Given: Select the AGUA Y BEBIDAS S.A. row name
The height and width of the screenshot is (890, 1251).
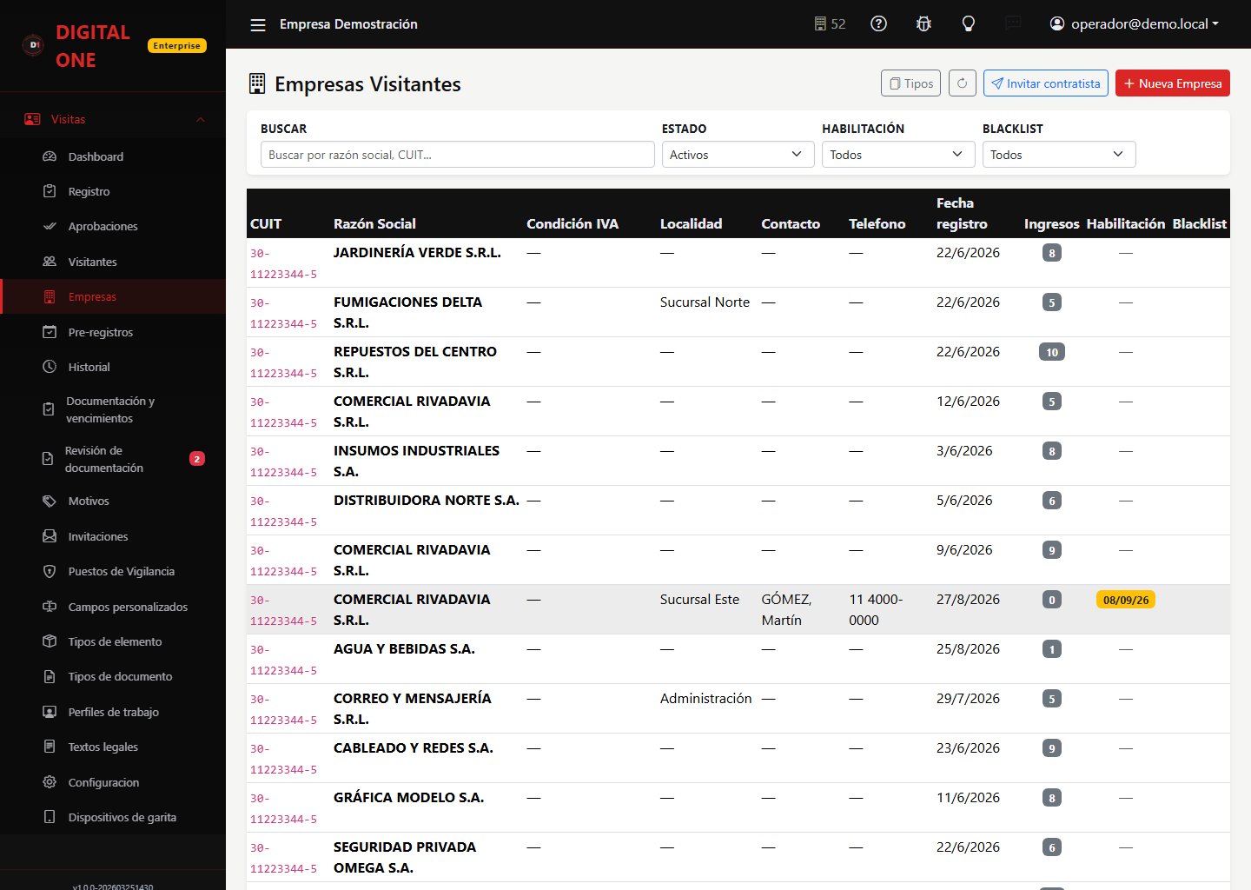Looking at the screenshot, I should click(x=404, y=649).
